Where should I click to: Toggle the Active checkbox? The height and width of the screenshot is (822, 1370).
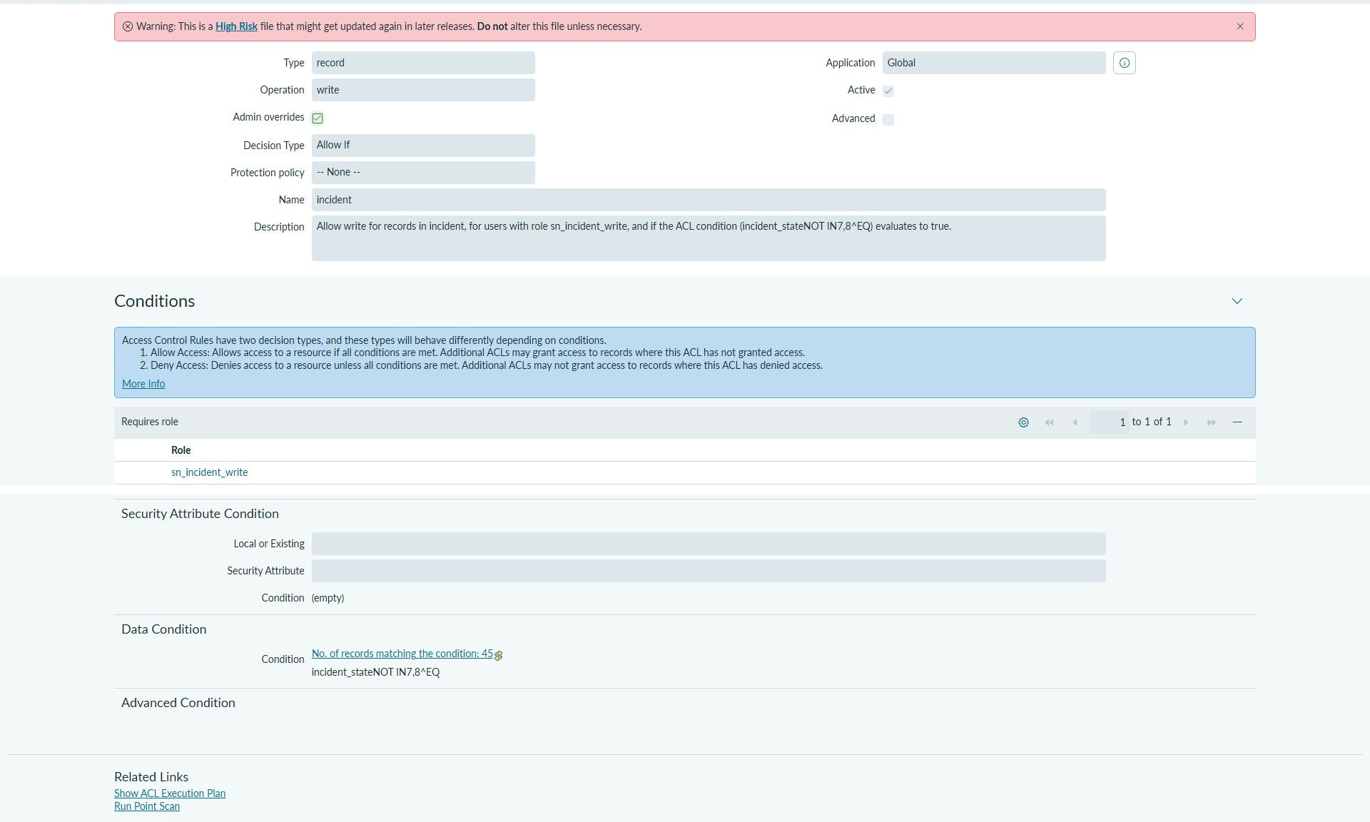pyautogui.click(x=888, y=91)
